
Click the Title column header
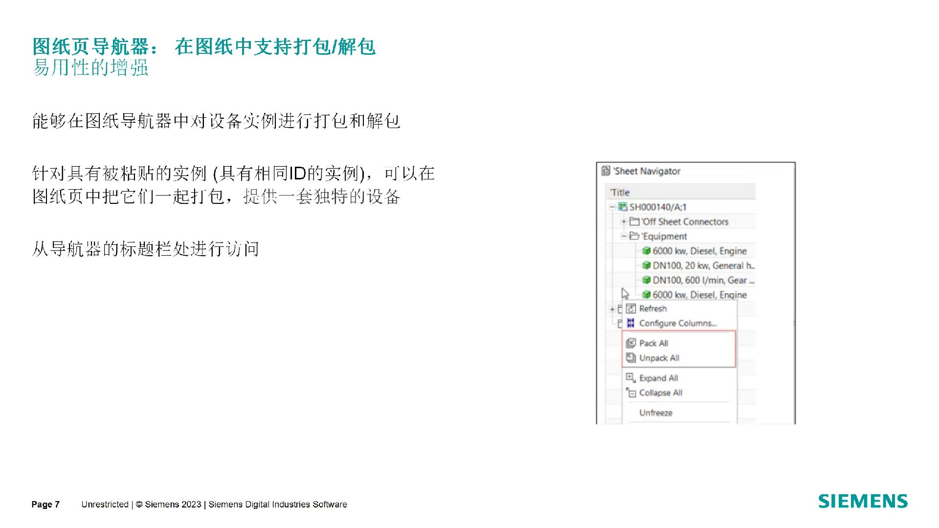pyautogui.click(x=680, y=192)
